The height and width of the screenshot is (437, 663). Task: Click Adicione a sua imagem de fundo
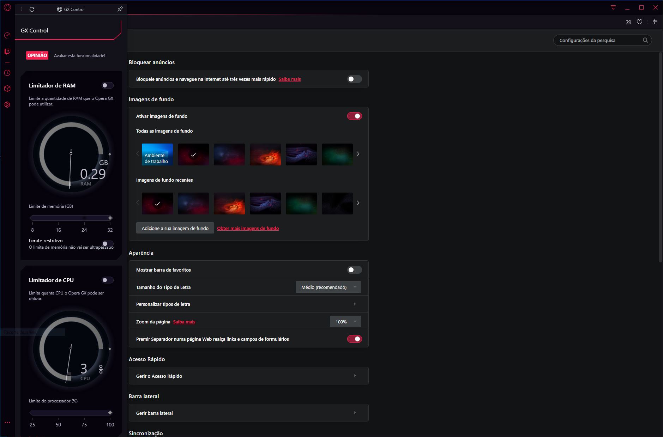(x=175, y=228)
